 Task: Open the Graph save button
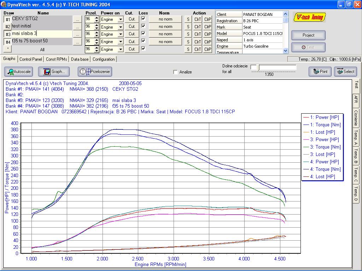(54, 72)
